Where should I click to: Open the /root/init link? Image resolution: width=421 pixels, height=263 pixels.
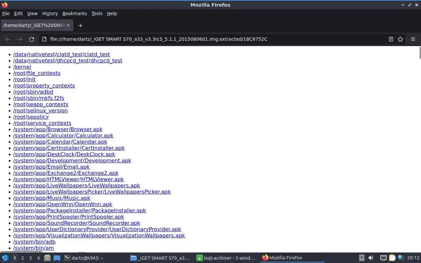[24, 79]
